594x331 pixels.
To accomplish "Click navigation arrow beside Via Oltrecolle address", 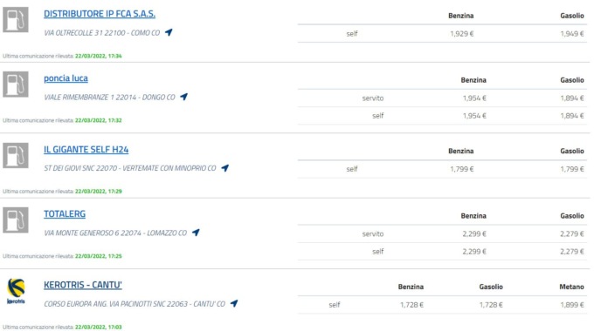I will 169,32.
